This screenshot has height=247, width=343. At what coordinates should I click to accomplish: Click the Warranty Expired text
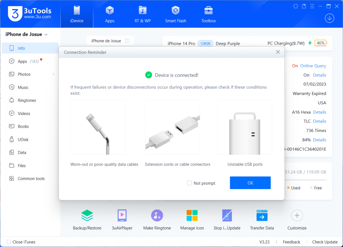click(x=309, y=94)
